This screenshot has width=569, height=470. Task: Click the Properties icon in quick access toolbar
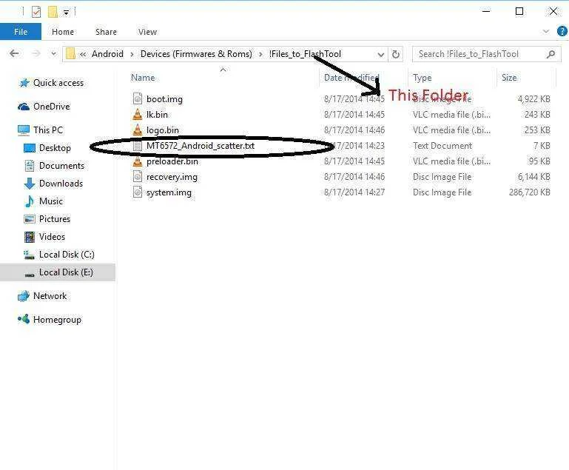tap(36, 12)
